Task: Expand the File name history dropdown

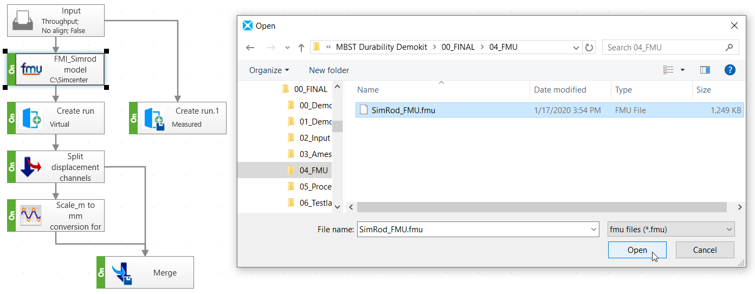Action: (x=593, y=229)
